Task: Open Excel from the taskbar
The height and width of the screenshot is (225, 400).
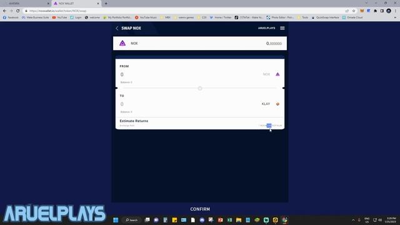Action: tap(229, 220)
